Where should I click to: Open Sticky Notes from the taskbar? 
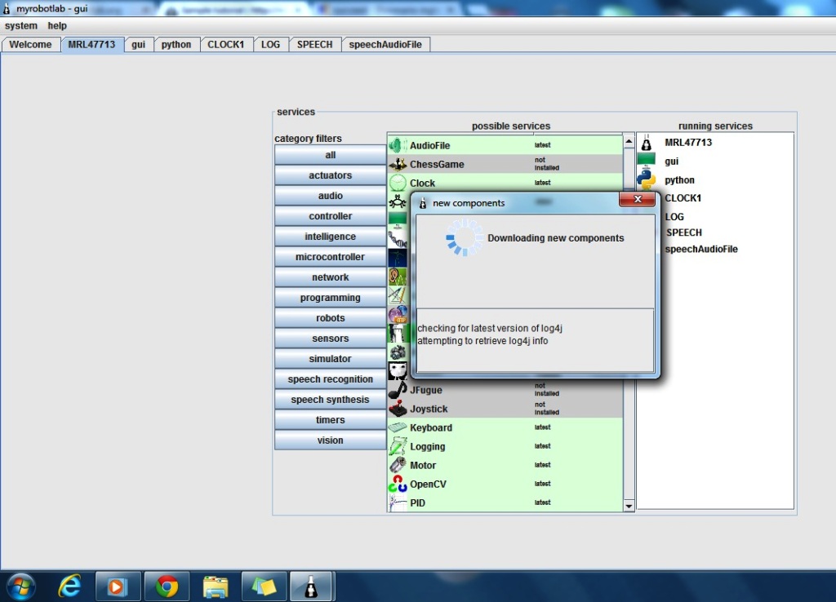pyautogui.click(x=264, y=587)
